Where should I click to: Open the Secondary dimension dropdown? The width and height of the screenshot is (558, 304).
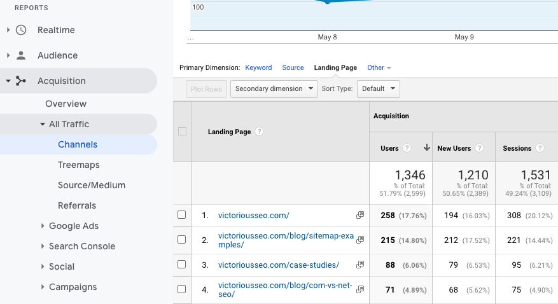coord(274,89)
